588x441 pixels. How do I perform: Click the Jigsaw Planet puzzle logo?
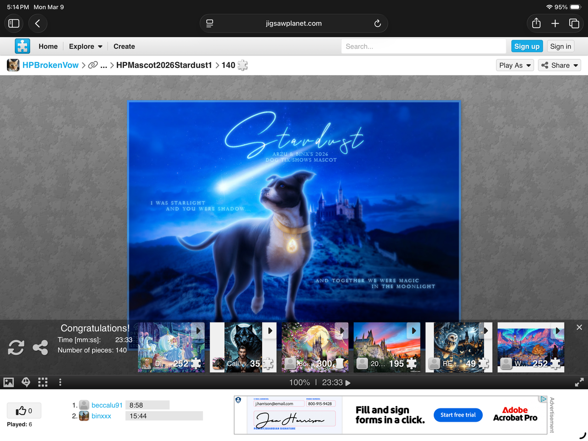tap(23, 46)
